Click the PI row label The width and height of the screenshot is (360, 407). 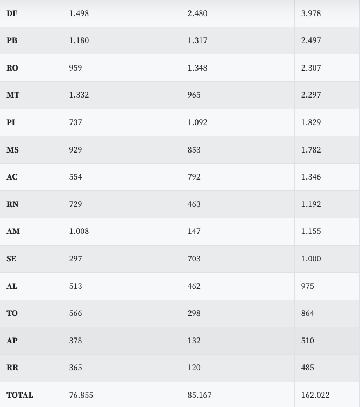pos(11,122)
